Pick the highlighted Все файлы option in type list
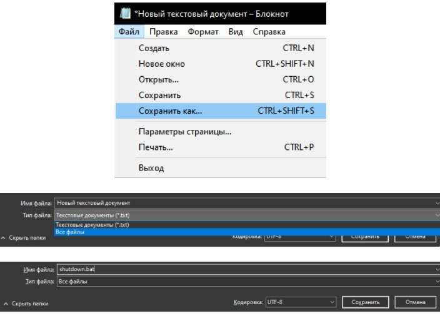 (70, 232)
